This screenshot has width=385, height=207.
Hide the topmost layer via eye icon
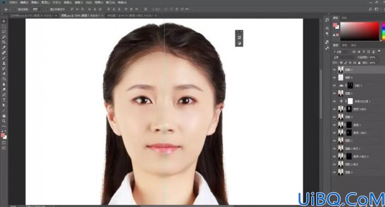click(334, 70)
